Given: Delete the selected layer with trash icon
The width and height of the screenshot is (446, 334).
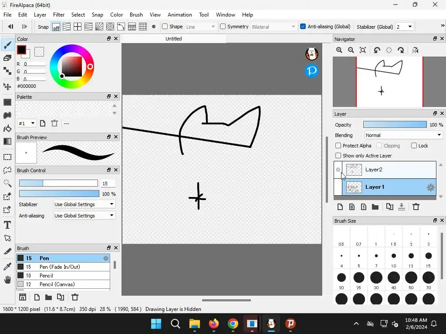Looking at the screenshot, I should pyautogui.click(x=416, y=207).
